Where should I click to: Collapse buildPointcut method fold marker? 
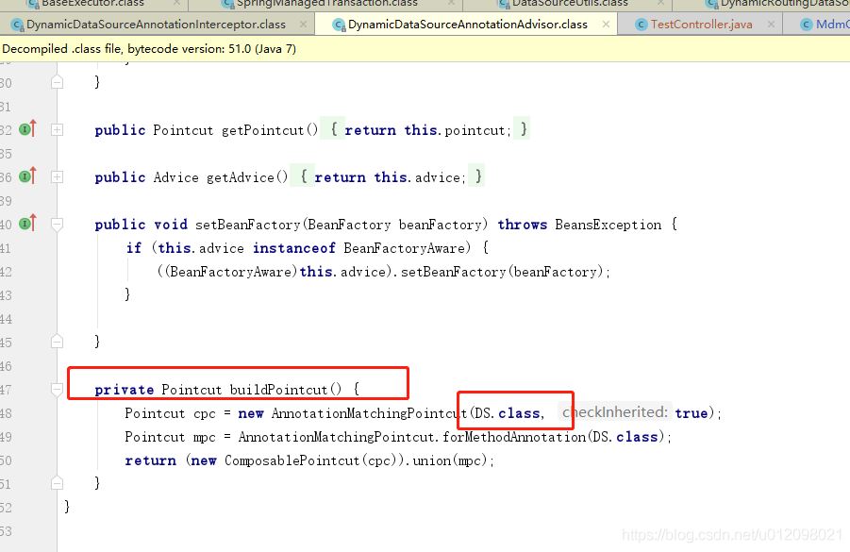57,390
